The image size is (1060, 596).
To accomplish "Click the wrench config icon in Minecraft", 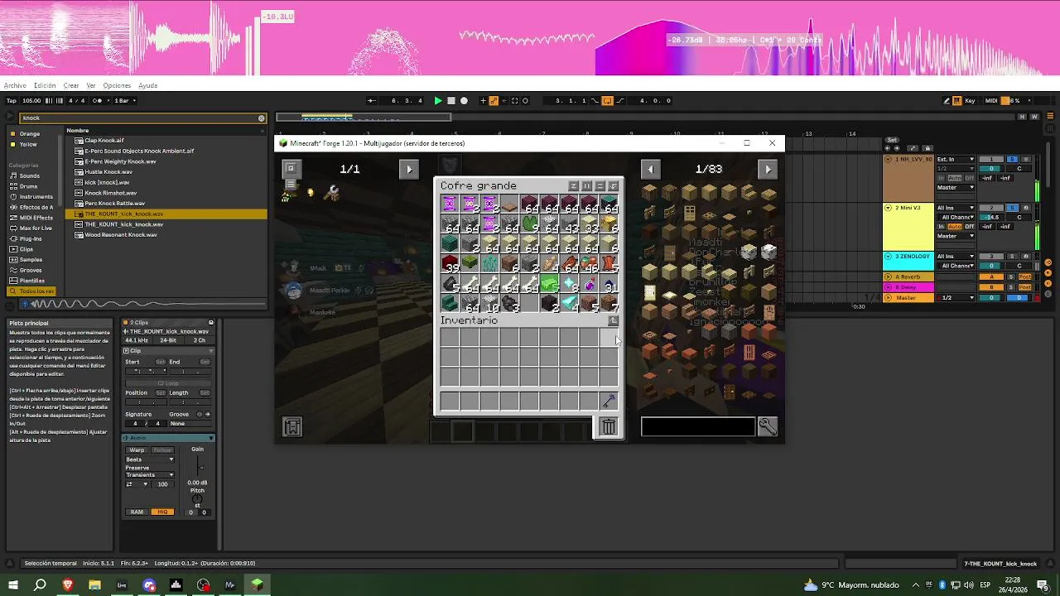I will click(x=768, y=427).
